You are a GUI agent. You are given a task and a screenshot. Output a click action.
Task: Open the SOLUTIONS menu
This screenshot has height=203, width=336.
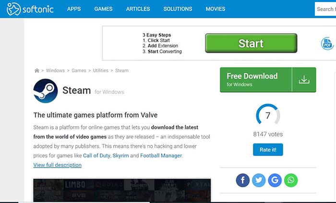point(178,9)
